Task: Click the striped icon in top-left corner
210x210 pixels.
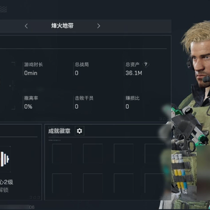Action: [3, 9]
